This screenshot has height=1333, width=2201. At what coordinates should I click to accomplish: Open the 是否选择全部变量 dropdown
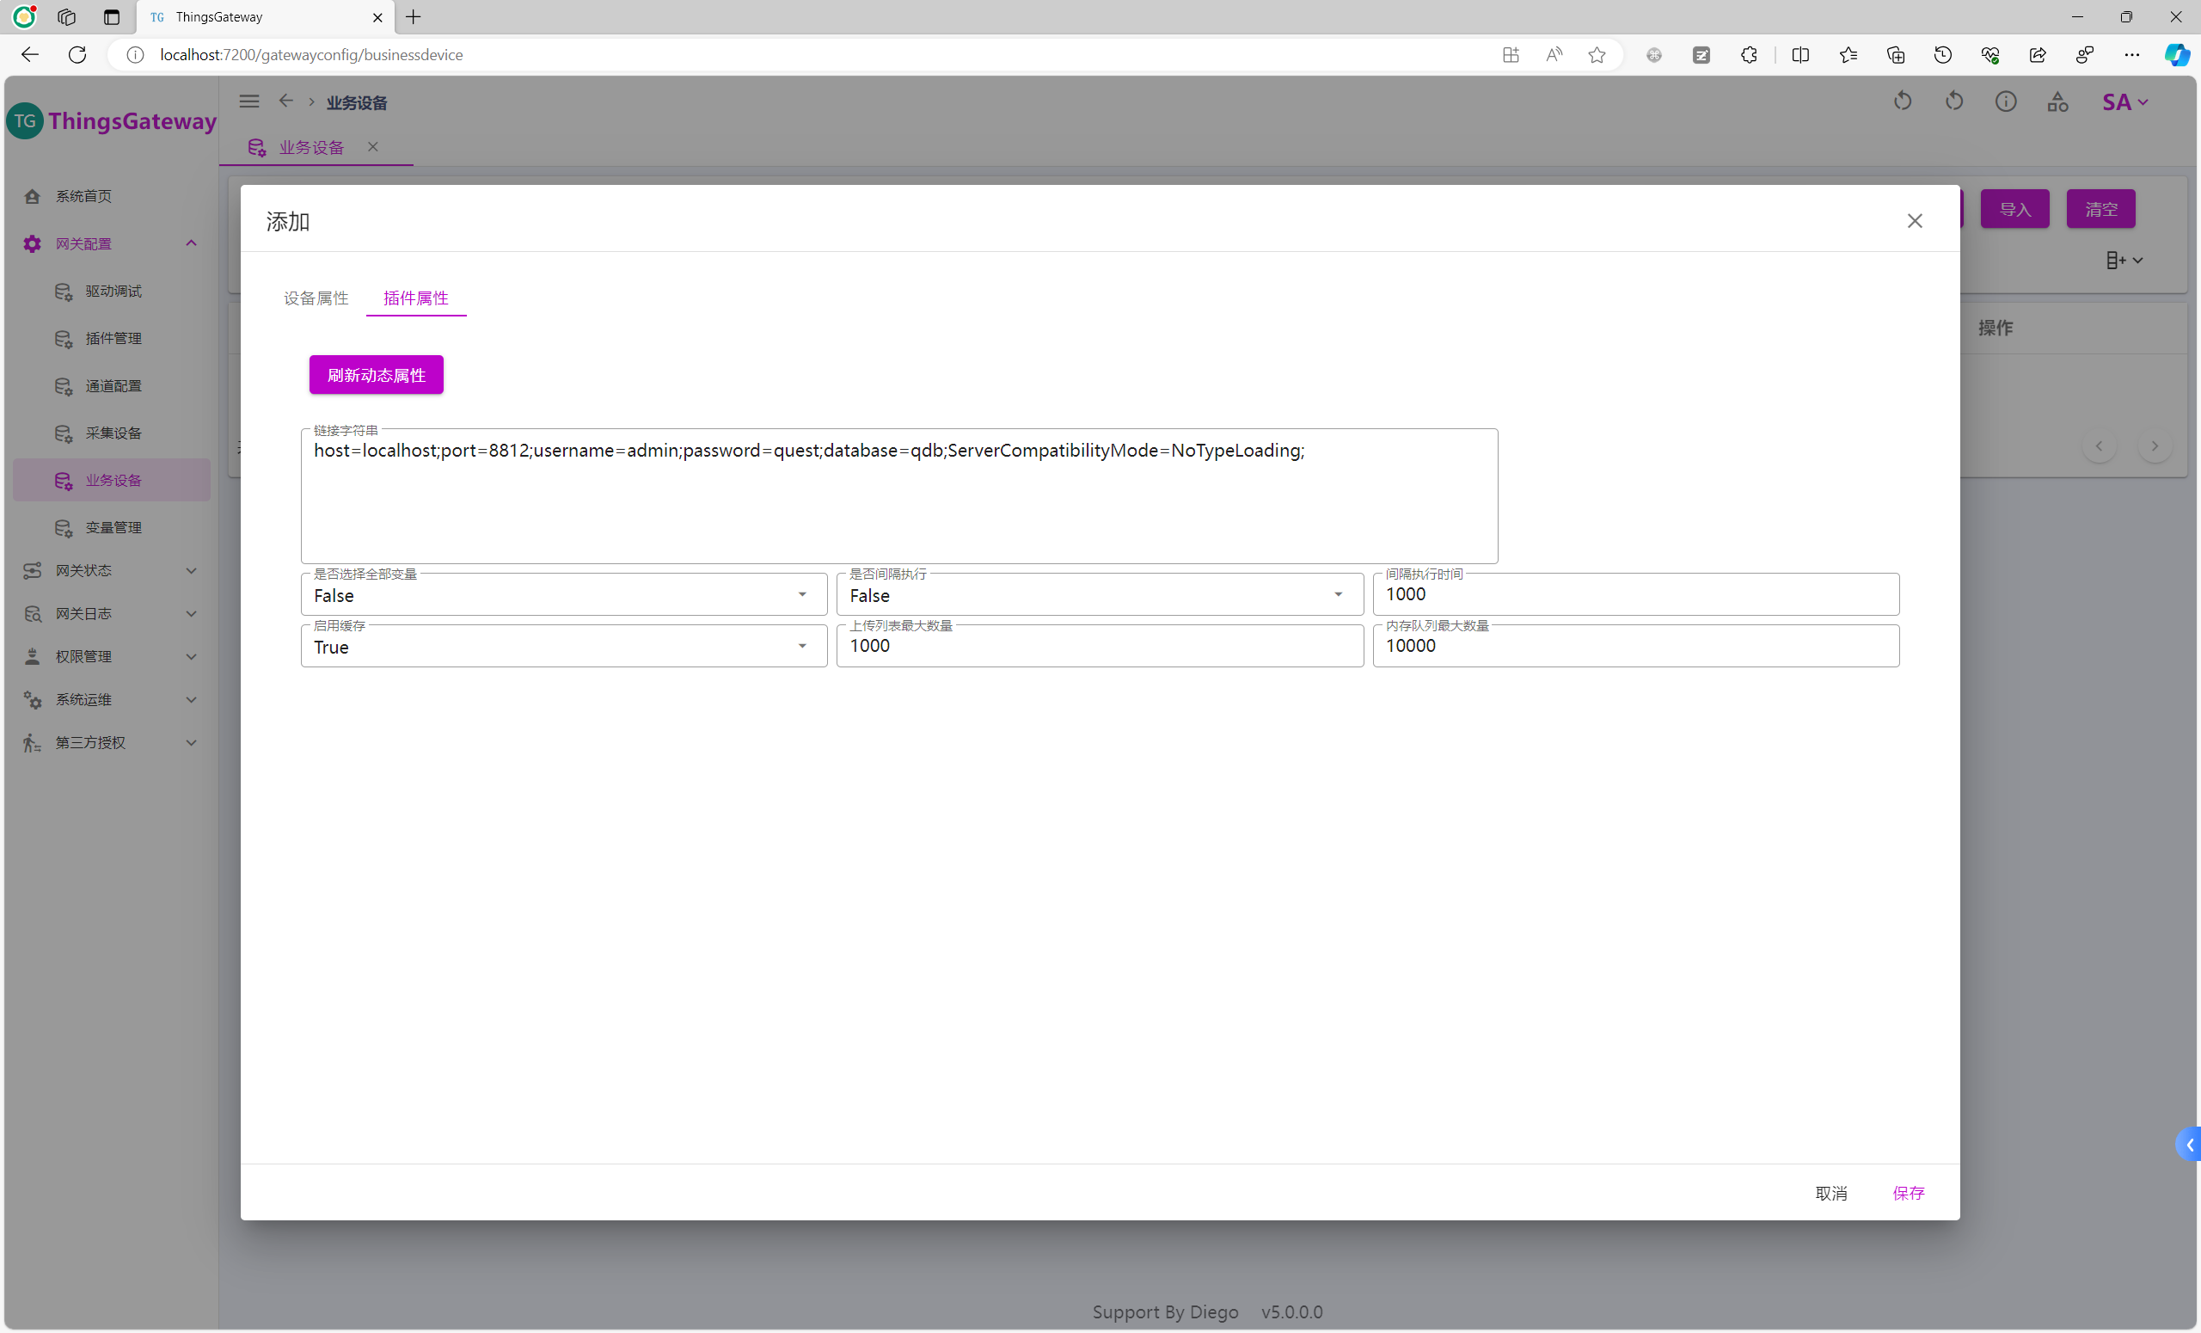(563, 595)
